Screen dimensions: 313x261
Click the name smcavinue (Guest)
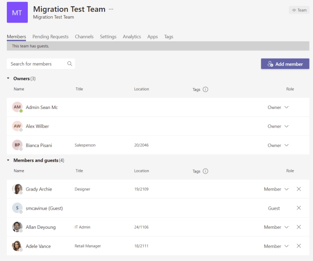point(45,208)
